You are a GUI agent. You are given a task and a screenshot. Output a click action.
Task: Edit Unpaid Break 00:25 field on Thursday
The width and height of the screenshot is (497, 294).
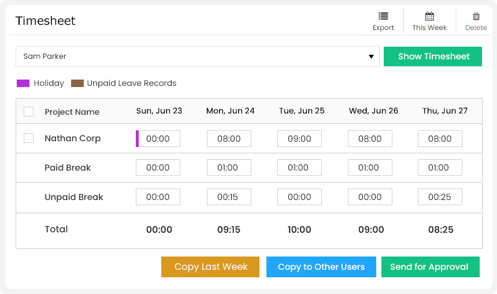tap(440, 197)
